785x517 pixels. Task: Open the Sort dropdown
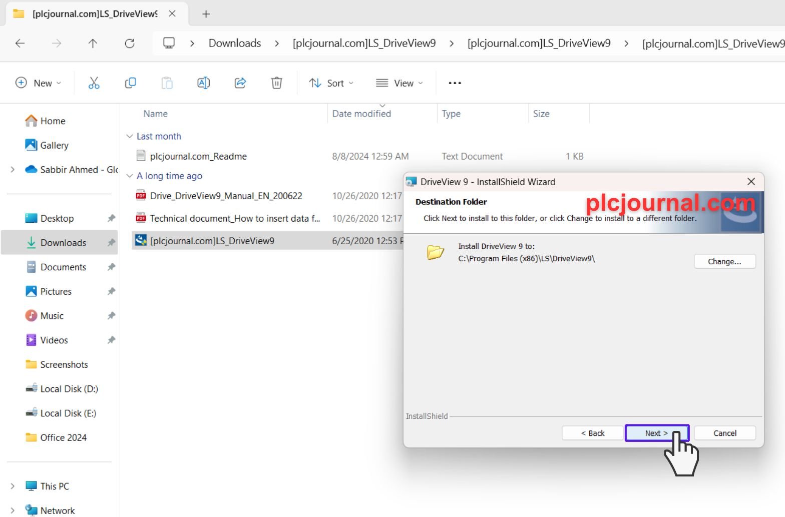[x=331, y=83]
